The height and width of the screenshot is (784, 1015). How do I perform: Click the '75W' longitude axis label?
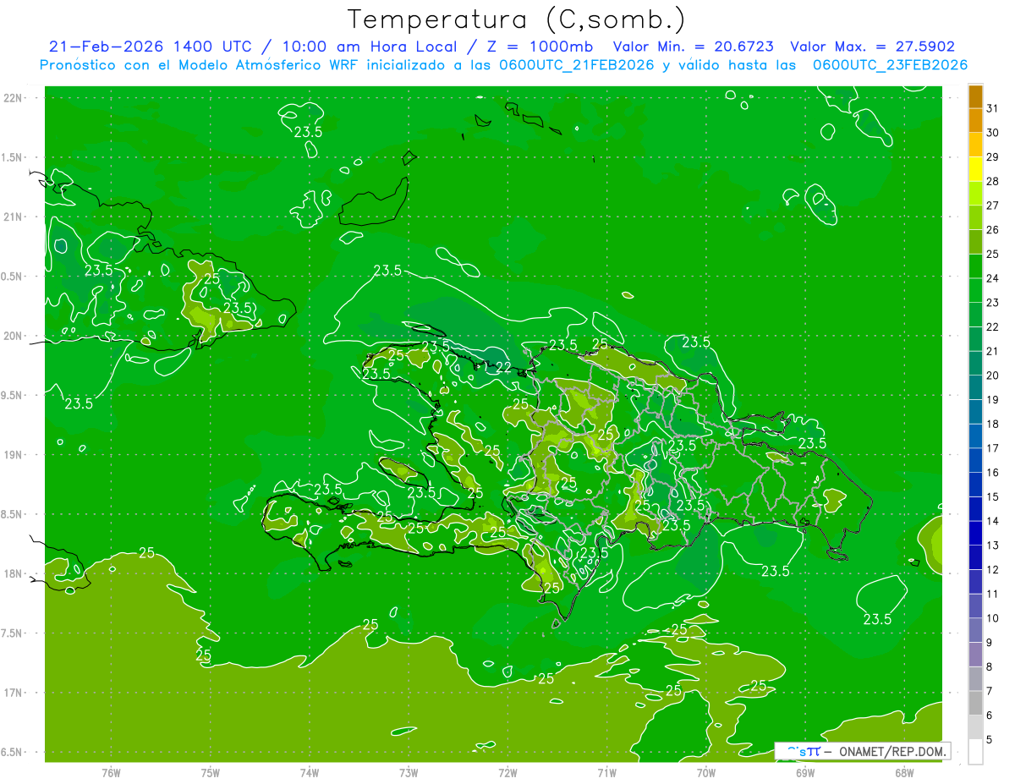[211, 772]
